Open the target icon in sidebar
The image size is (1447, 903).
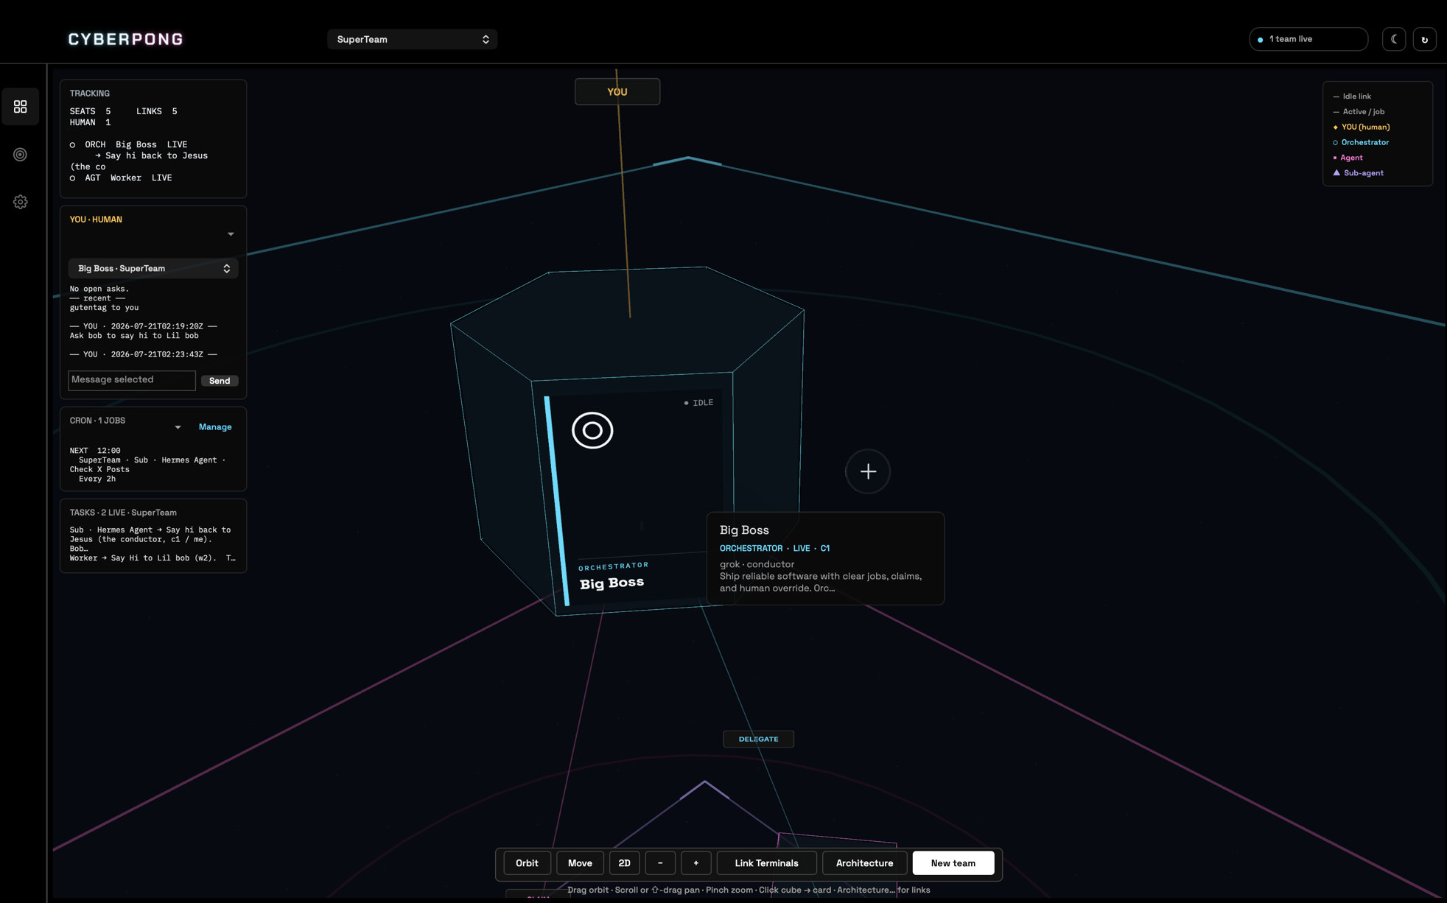click(x=21, y=155)
